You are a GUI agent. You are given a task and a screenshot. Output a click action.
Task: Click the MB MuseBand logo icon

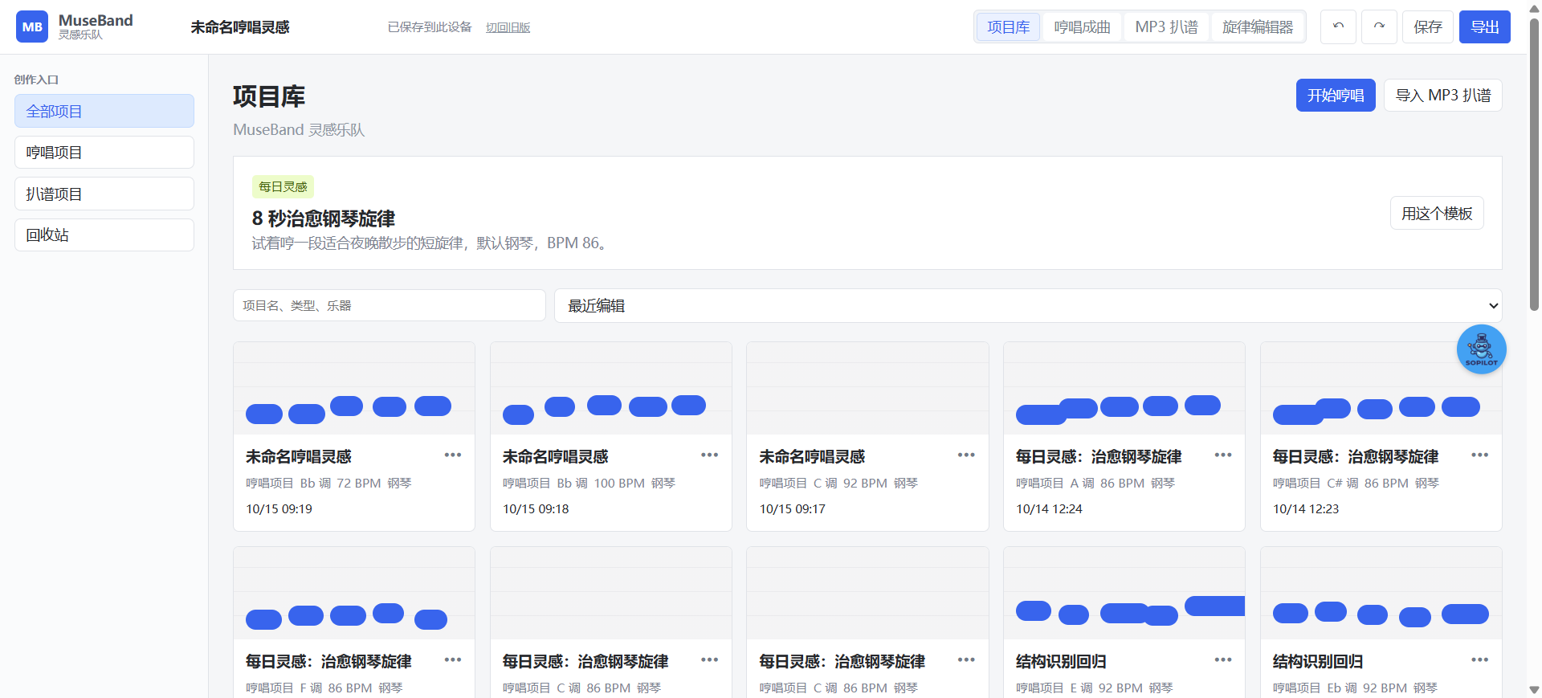32,27
